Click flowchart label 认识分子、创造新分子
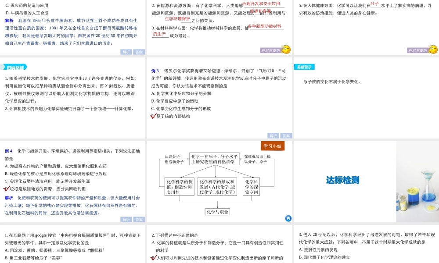 pos(174,159)
